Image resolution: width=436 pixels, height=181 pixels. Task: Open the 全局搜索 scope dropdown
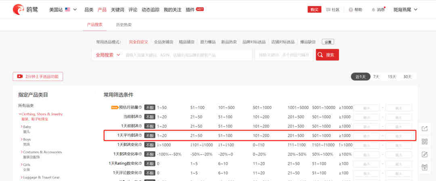(108, 55)
